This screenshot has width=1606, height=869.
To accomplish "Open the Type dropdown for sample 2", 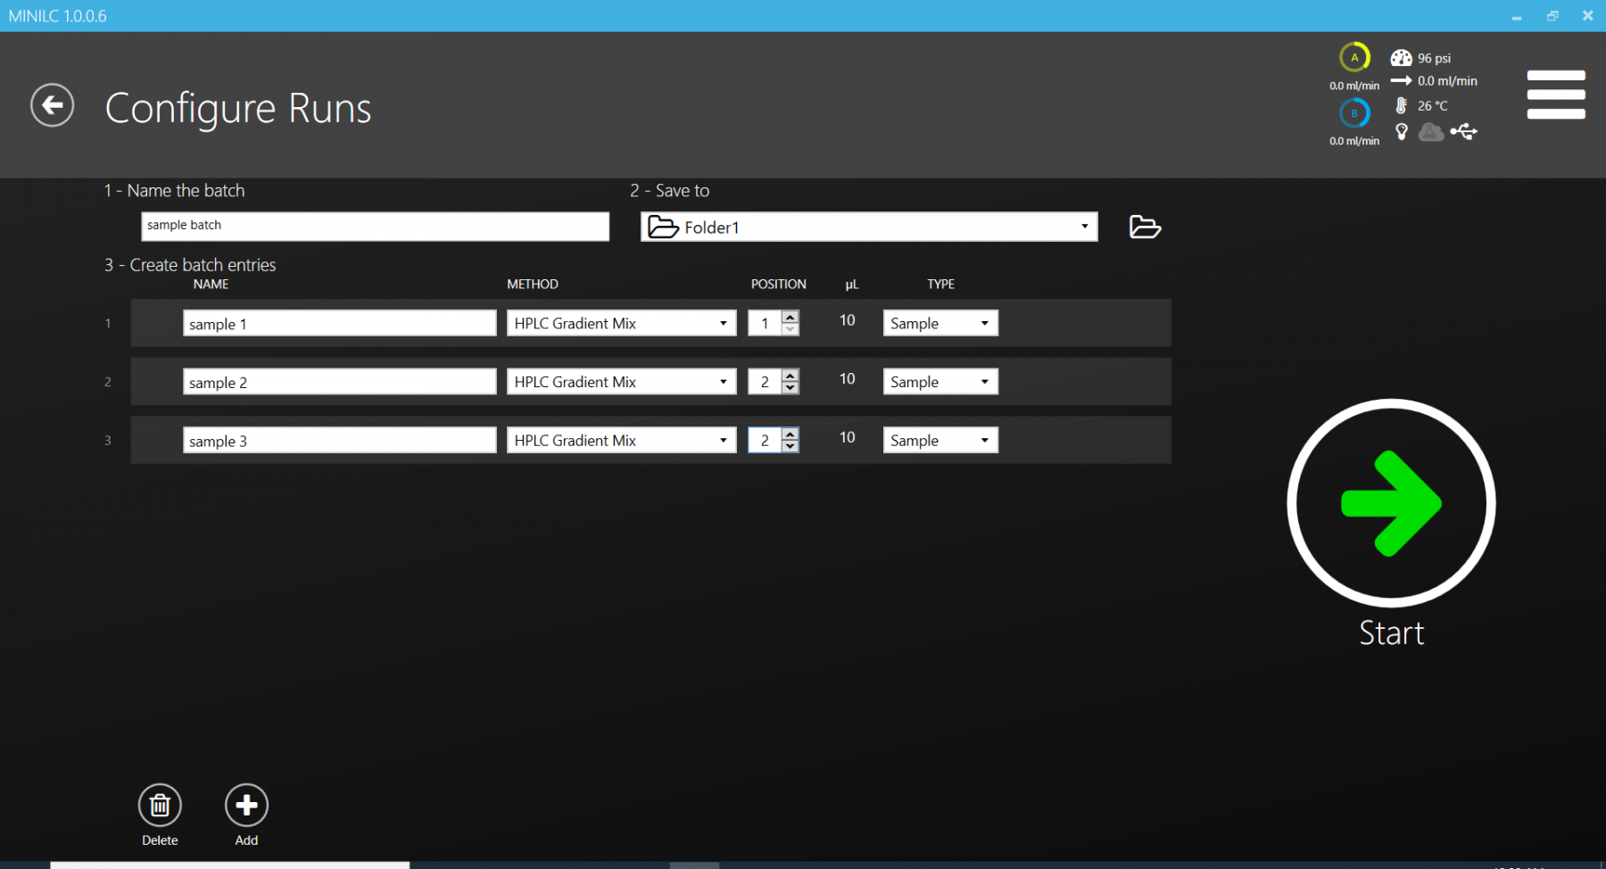I will point(984,382).
